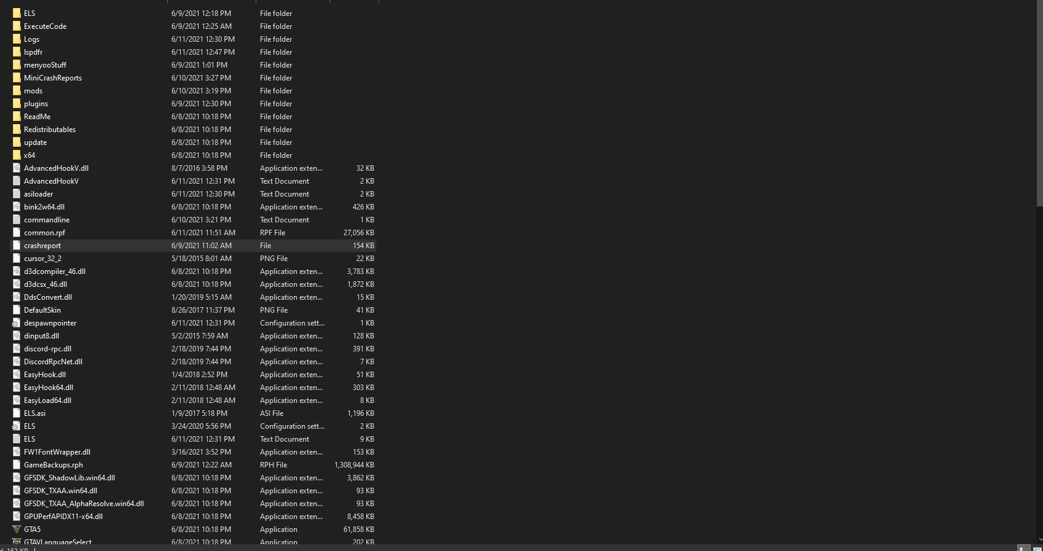The width and height of the screenshot is (1043, 551).
Task: Click the RPH File type cell
Action: click(274, 465)
